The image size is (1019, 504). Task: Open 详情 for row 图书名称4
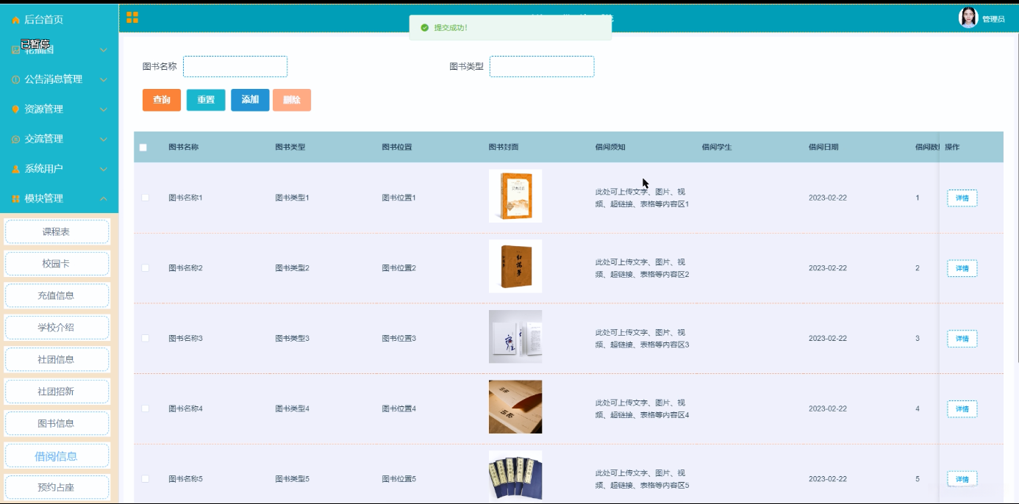962,409
